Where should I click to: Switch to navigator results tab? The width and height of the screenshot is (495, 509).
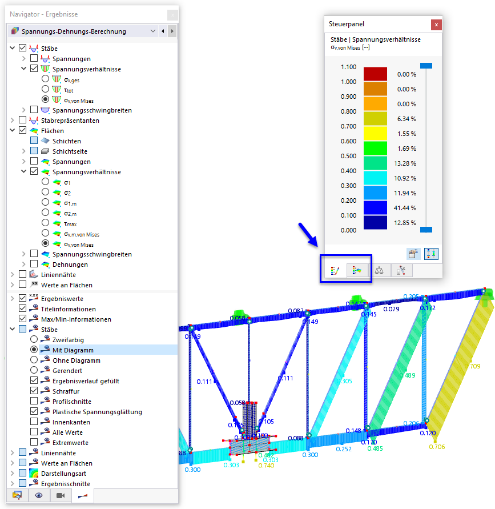[83, 495]
